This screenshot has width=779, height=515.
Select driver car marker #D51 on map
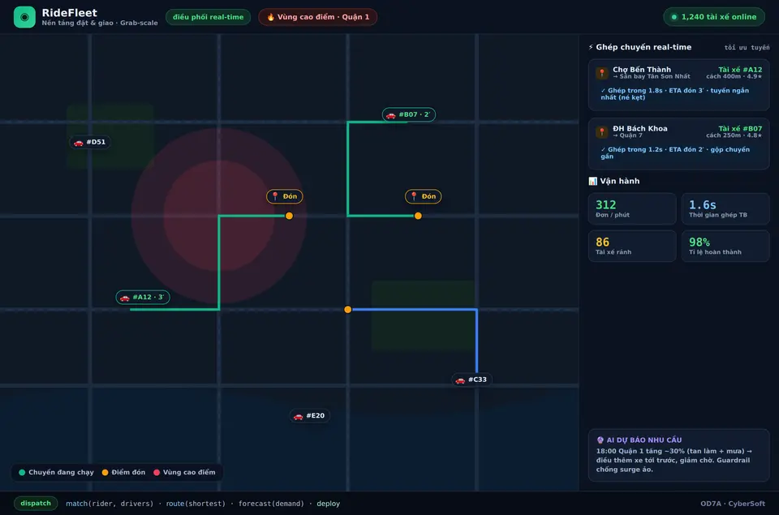pyautogui.click(x=90, y=142)
